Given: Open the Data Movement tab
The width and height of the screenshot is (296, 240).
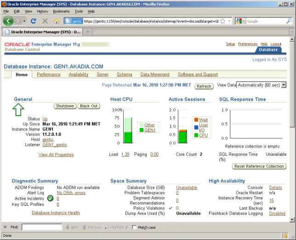Looking at the screenshot, I should (155, 74).
